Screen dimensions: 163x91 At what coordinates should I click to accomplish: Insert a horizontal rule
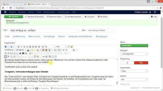pyautogui.click(x=77, y=50)
